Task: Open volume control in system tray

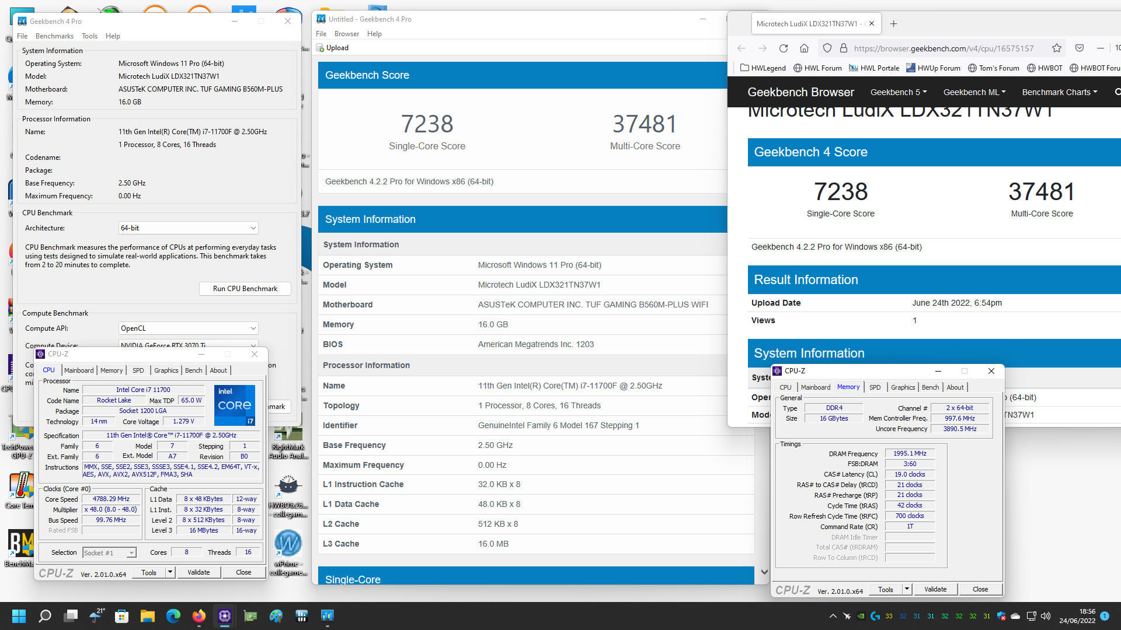Action: point(1045,616)
